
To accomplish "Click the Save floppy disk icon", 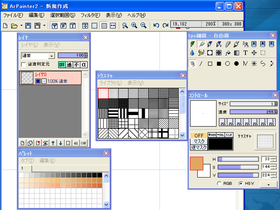I will pos(28,25).
